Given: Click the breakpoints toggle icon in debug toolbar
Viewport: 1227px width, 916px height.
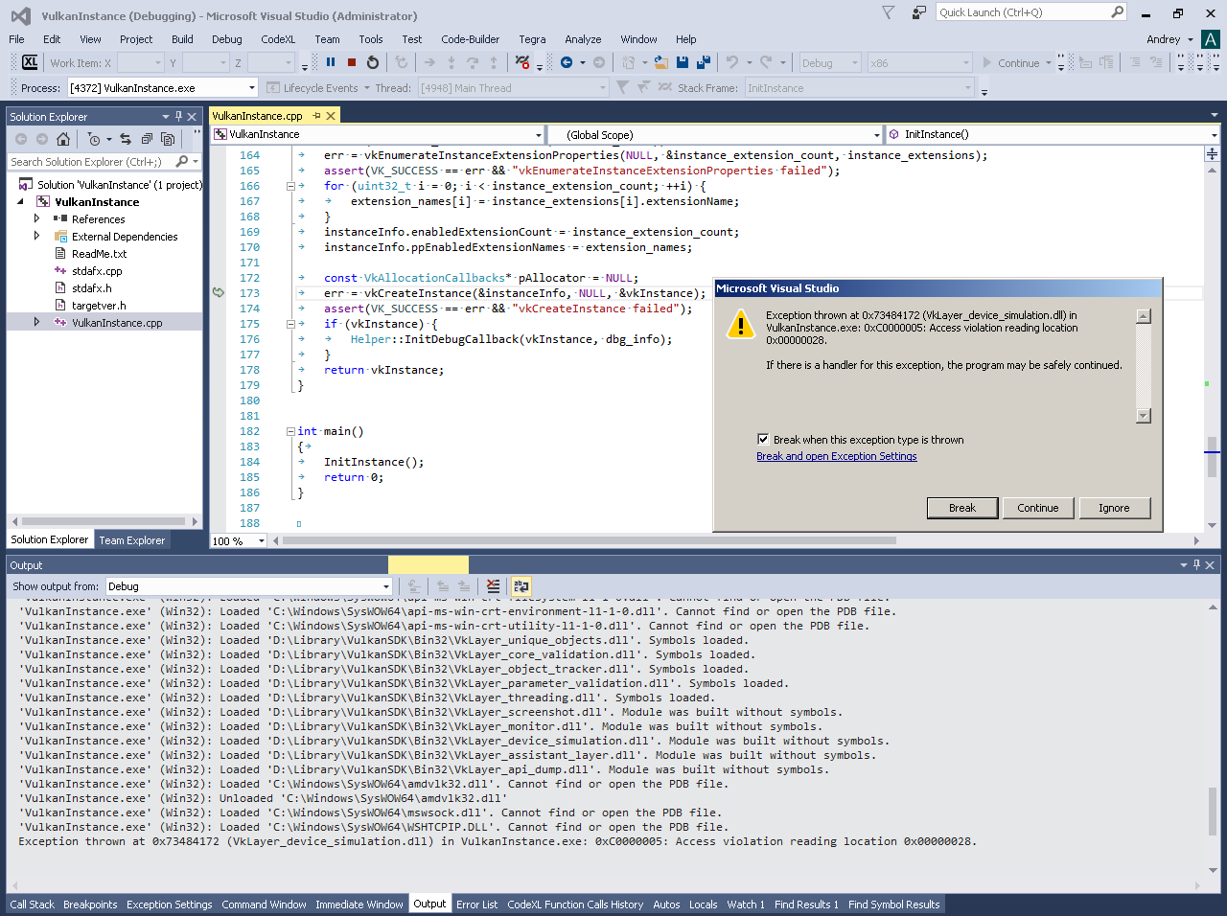Looking at the screenshot, I should point(522,62).
